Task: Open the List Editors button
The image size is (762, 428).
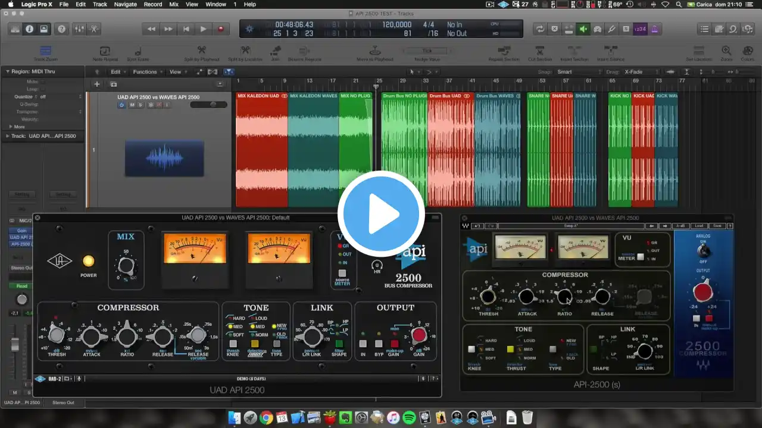Action: [705, 29]
